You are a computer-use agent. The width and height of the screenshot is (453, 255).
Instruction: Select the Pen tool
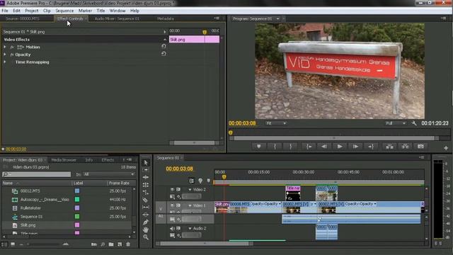tap(146, 222)
